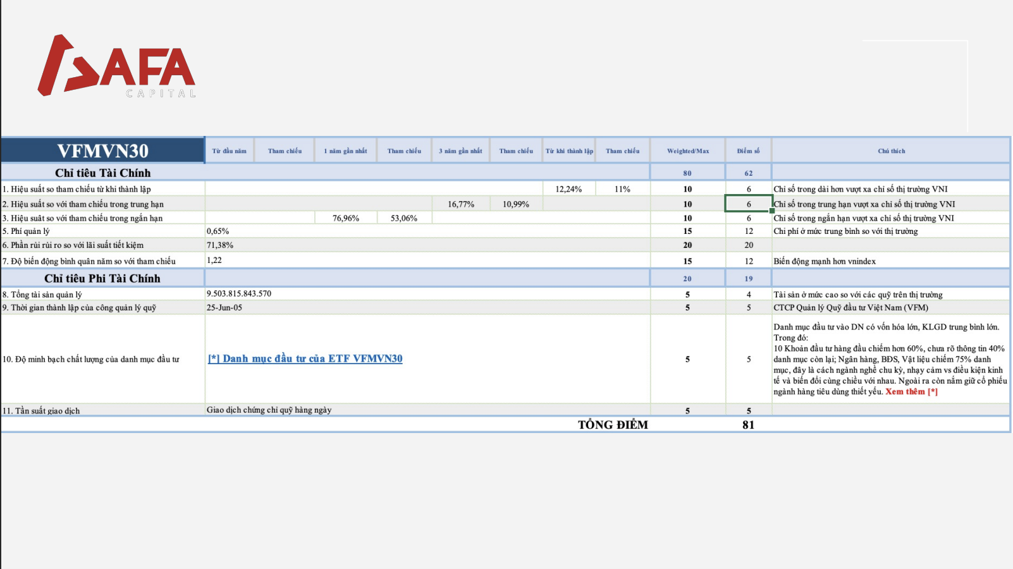Select the 'Chỉ tiêu Phi Tài Chính' section header
The image size is (1013, 569).
tap(102, 278)
